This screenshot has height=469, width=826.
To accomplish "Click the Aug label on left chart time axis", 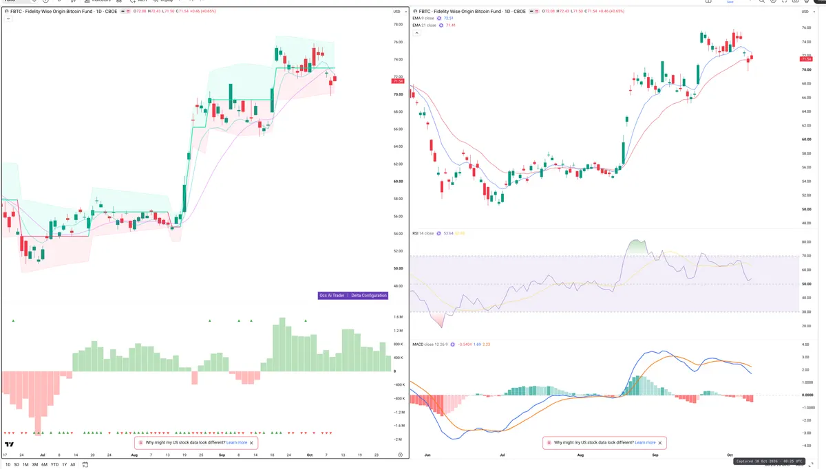I will pyautogui.click(x=134, y=455).
